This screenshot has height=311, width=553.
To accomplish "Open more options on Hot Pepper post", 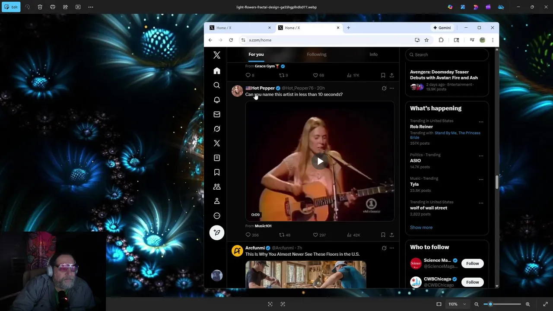I will coord(392,88).
